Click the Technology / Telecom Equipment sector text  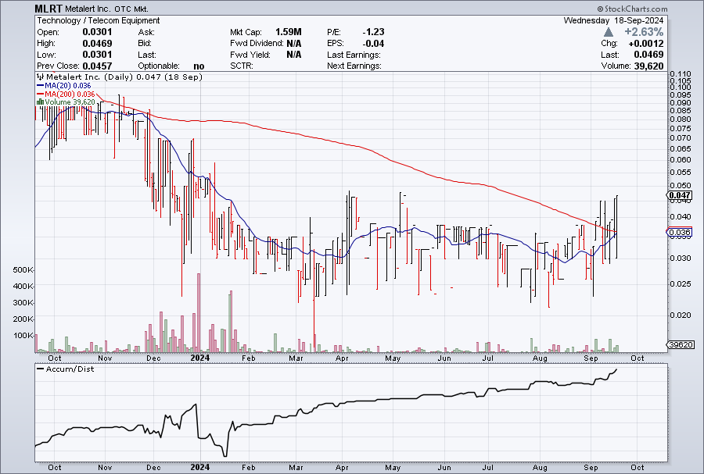[x=99, y=20]
